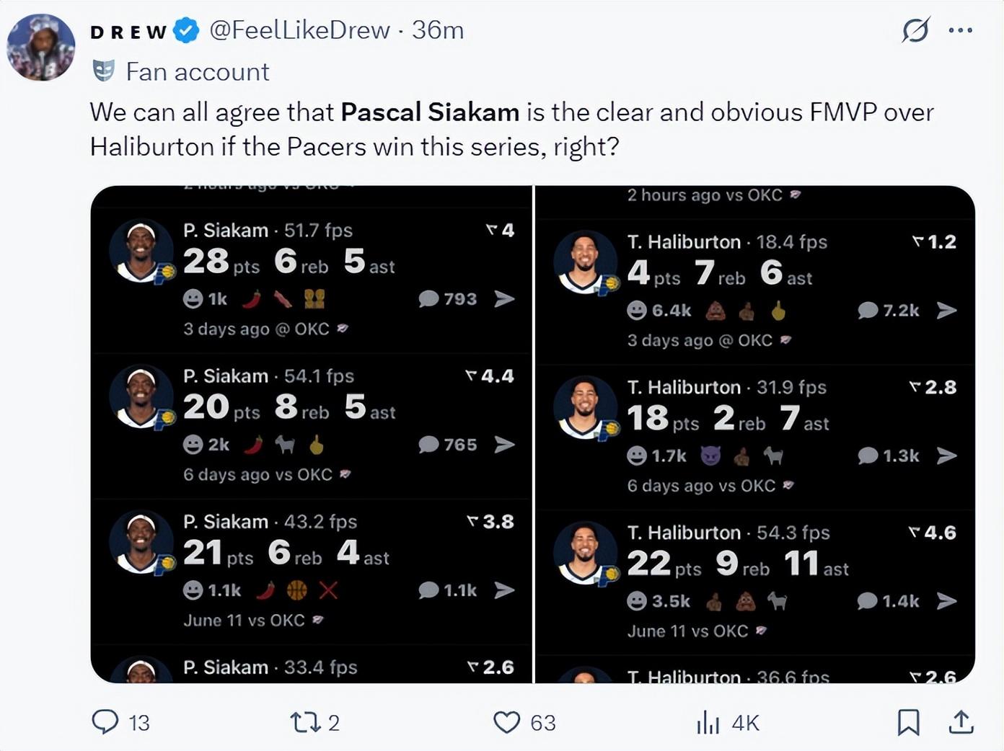The height and width of the screenshot is (751, 1004).
Task: Bookmark this tweet
Action: (x=908, y=721)
